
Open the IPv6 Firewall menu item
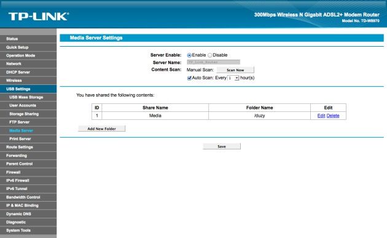click(28, 180)
